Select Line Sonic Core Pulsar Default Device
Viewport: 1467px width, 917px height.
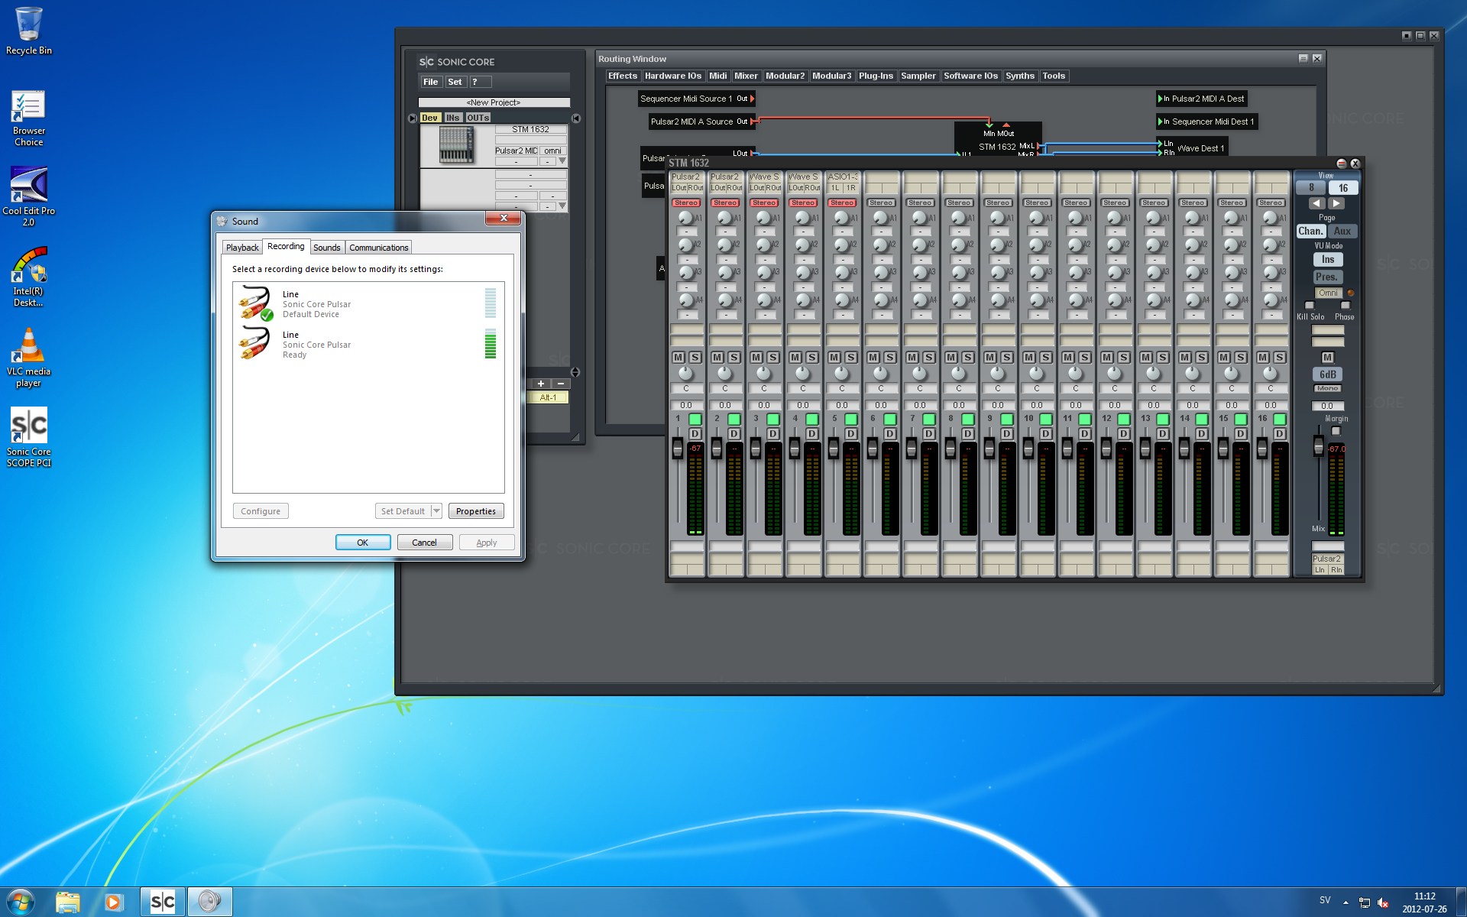[367, 304]
